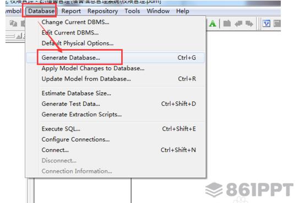
Task: Click the gray panel icon at toolbar end
Action: [x=277, y=24]
